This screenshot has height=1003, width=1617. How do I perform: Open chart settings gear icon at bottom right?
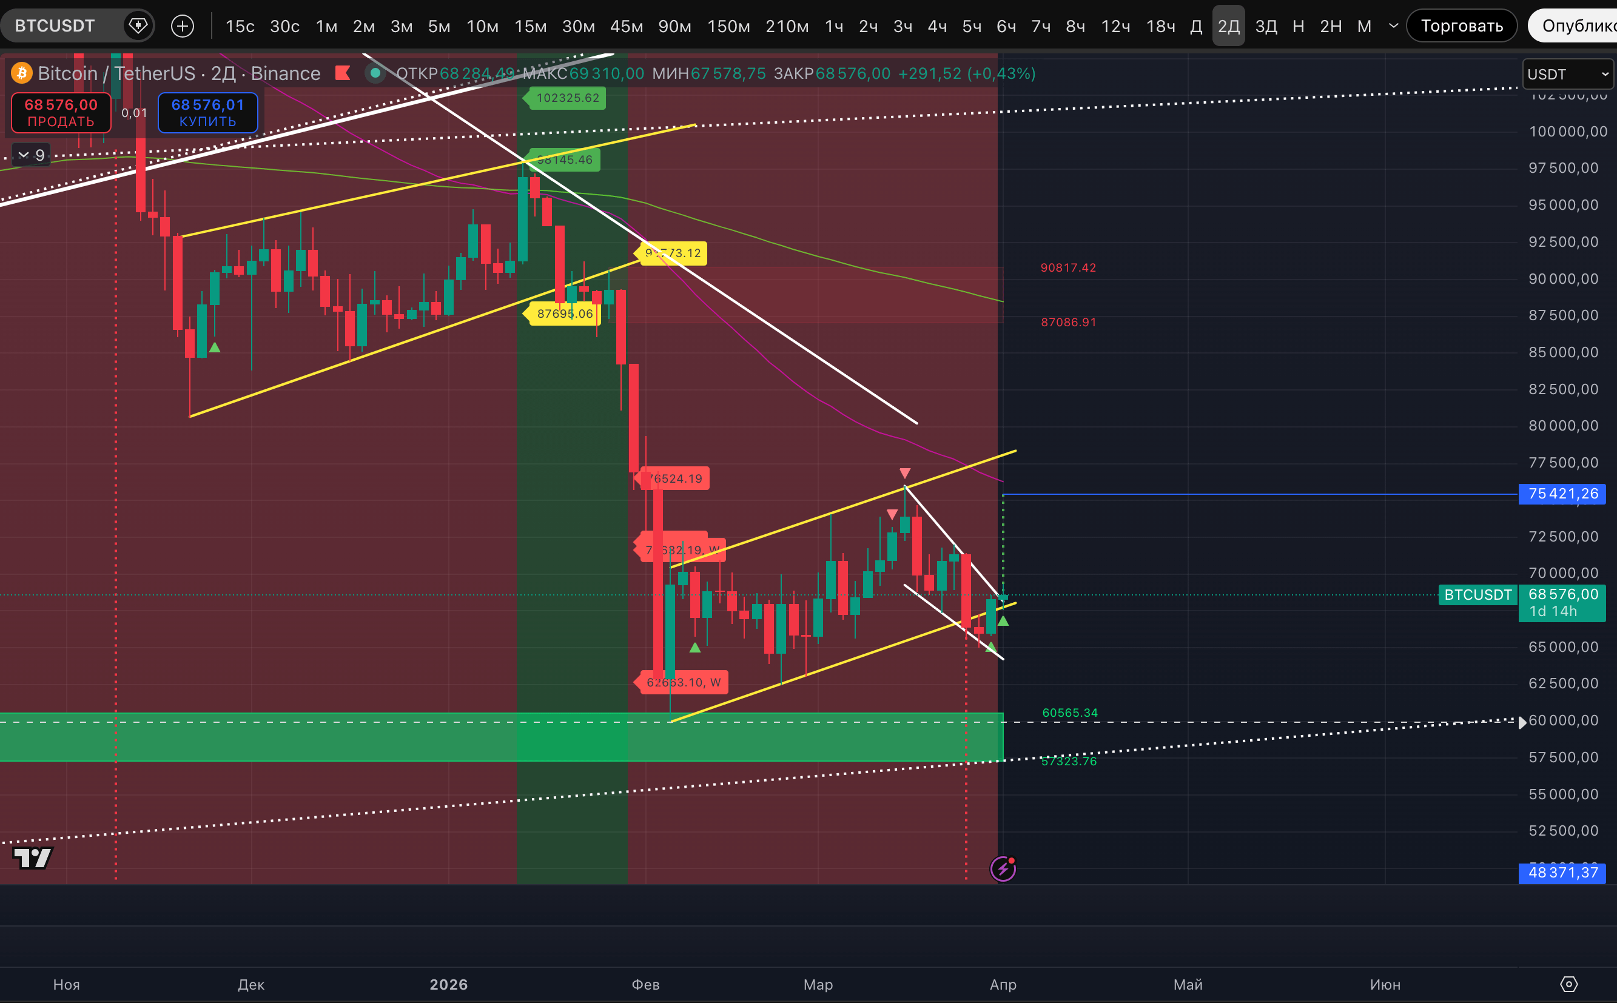1568,984
